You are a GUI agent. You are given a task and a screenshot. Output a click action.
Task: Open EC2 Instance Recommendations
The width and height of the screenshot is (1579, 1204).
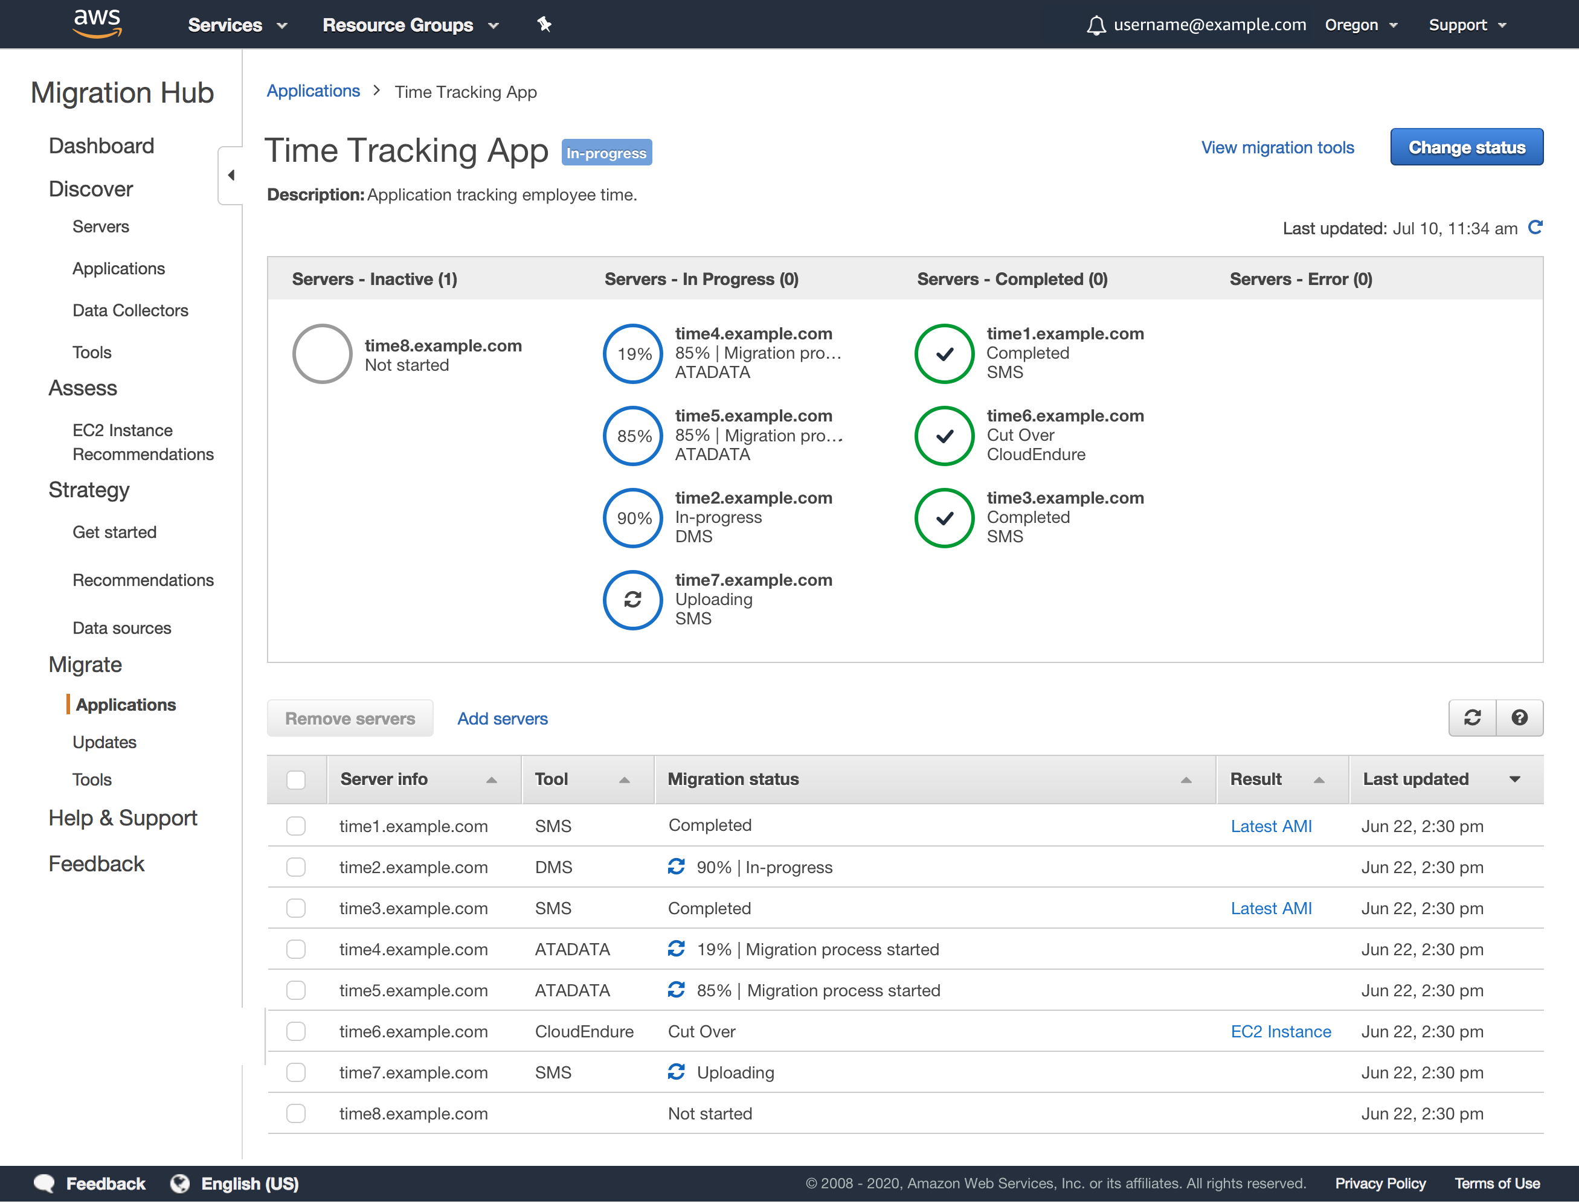pos(143,442)
